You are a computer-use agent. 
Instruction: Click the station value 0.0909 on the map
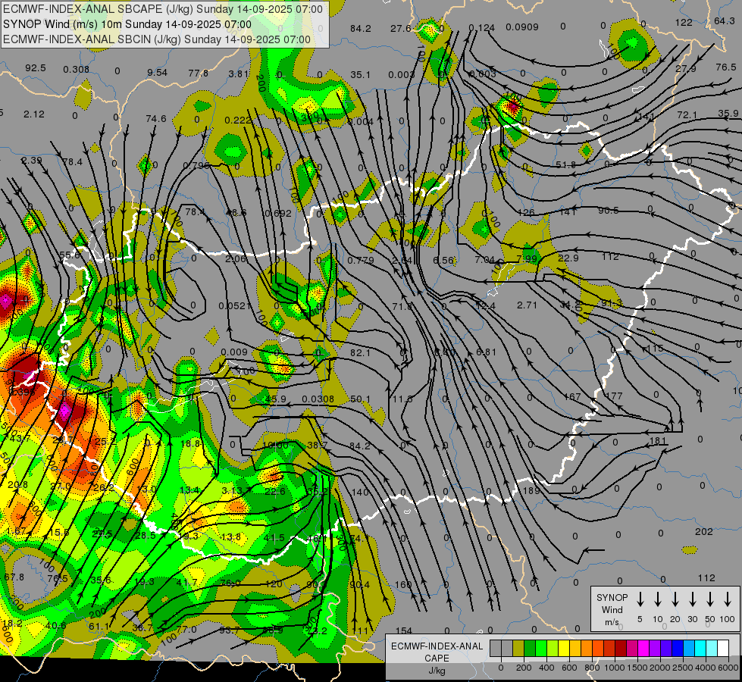[x=522, y=27]
